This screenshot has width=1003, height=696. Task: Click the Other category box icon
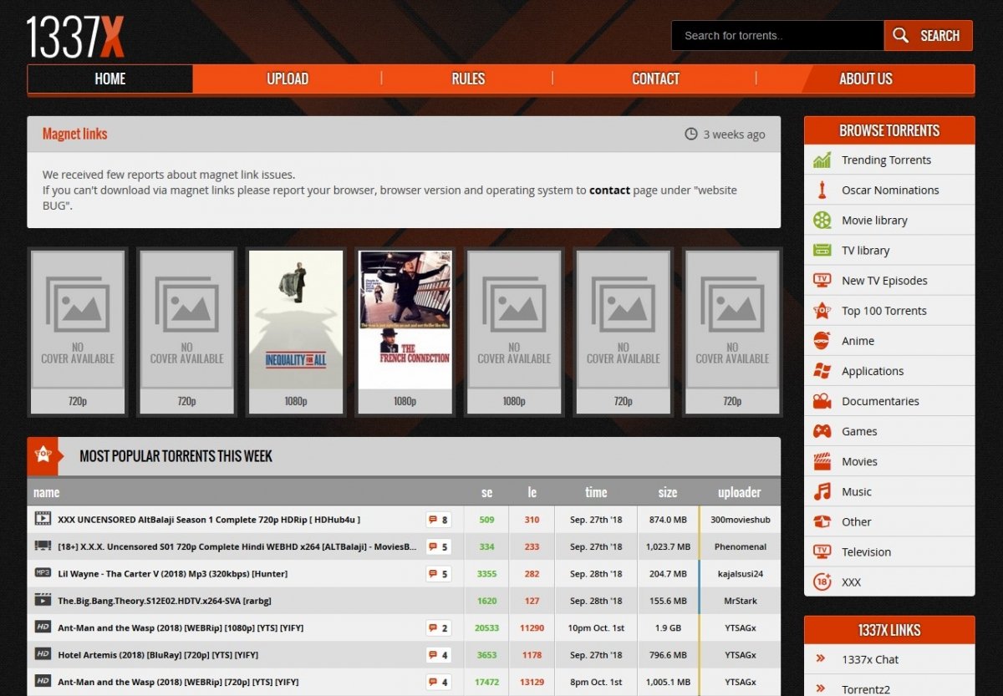[x=822, y=521]
